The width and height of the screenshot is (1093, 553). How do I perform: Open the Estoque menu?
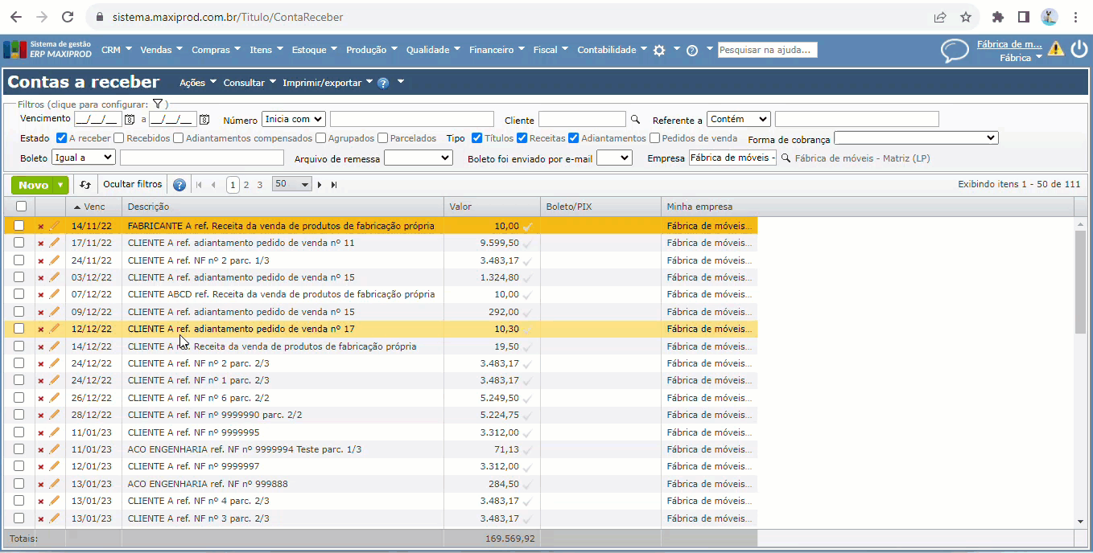pyautogui.click(x=314, y=50)
